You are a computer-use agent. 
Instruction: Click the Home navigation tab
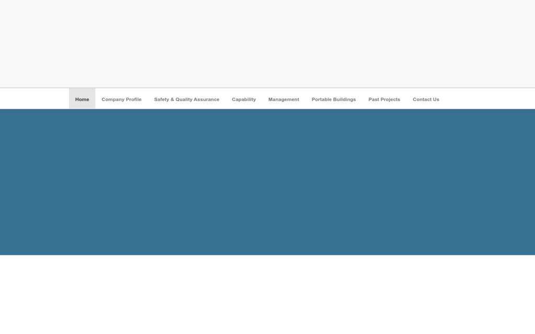tap(82, 99)
